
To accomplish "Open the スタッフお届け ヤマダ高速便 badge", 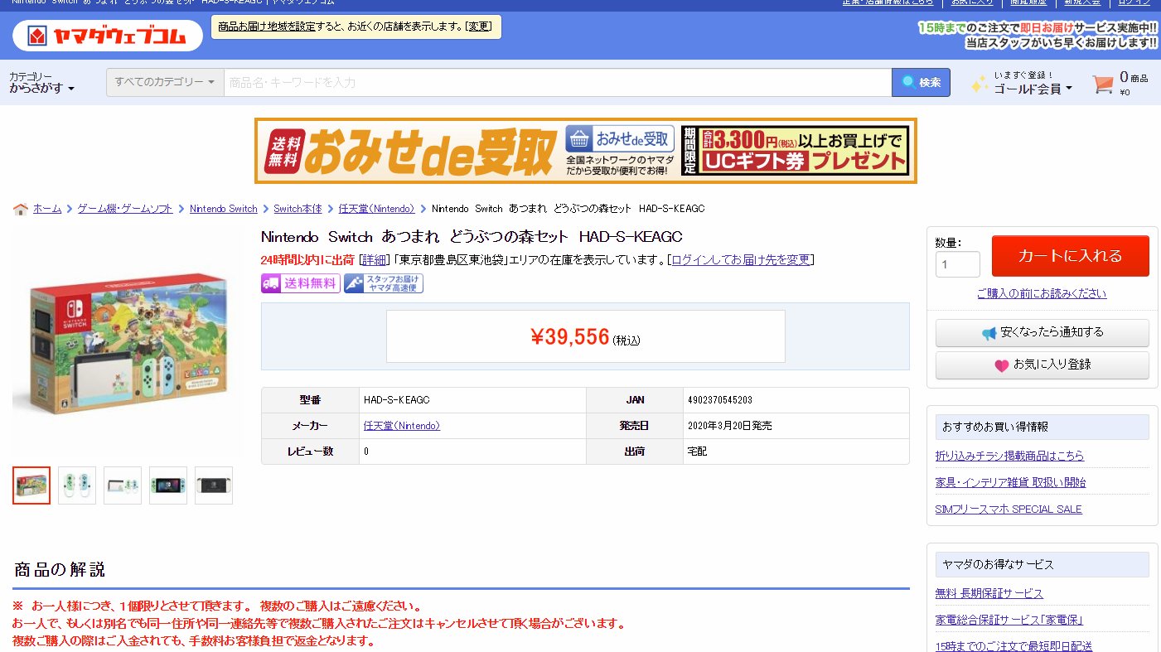I will point(383,283).
